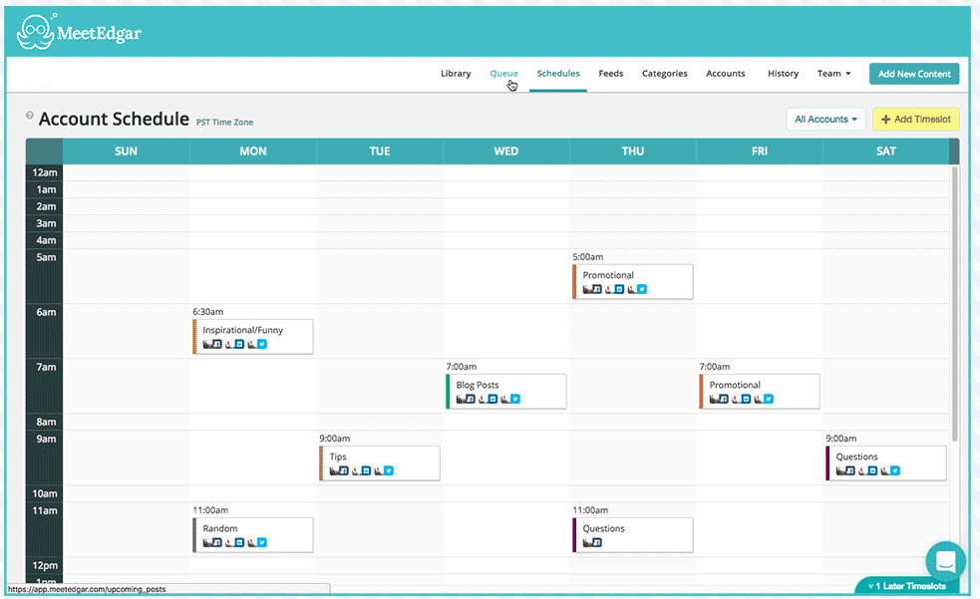This screenshot has height=599, width=980.
Task: Click the Twitter icon in the Tips timeslot
Action: (x=385, y=471)
